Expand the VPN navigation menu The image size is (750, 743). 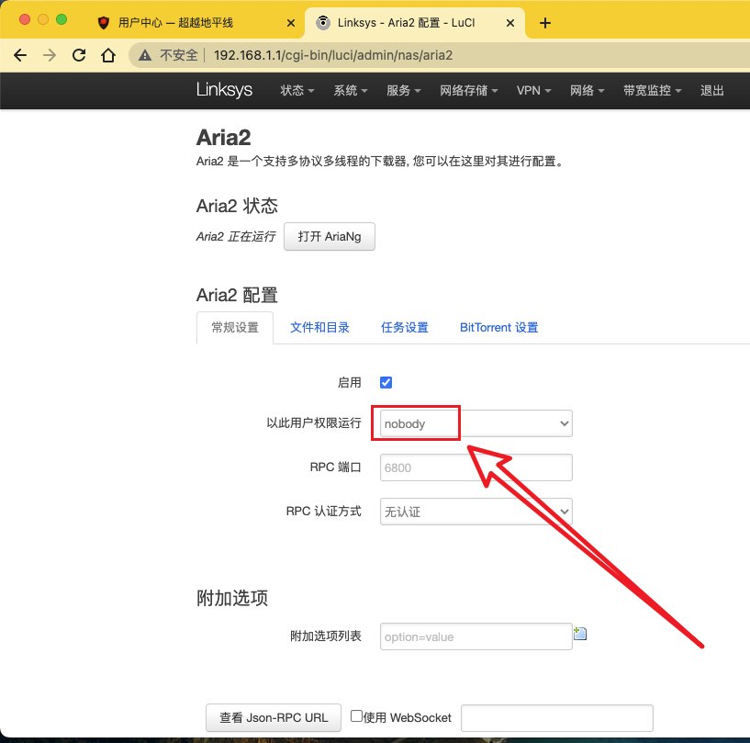click(533, 90)
